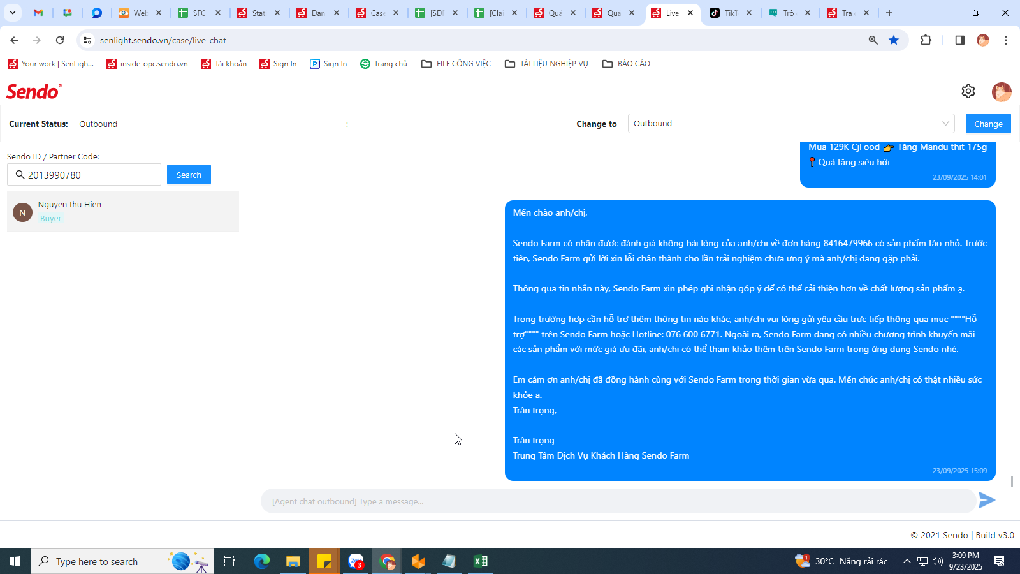Toggle the bookmark star icon

coord(894,40)
